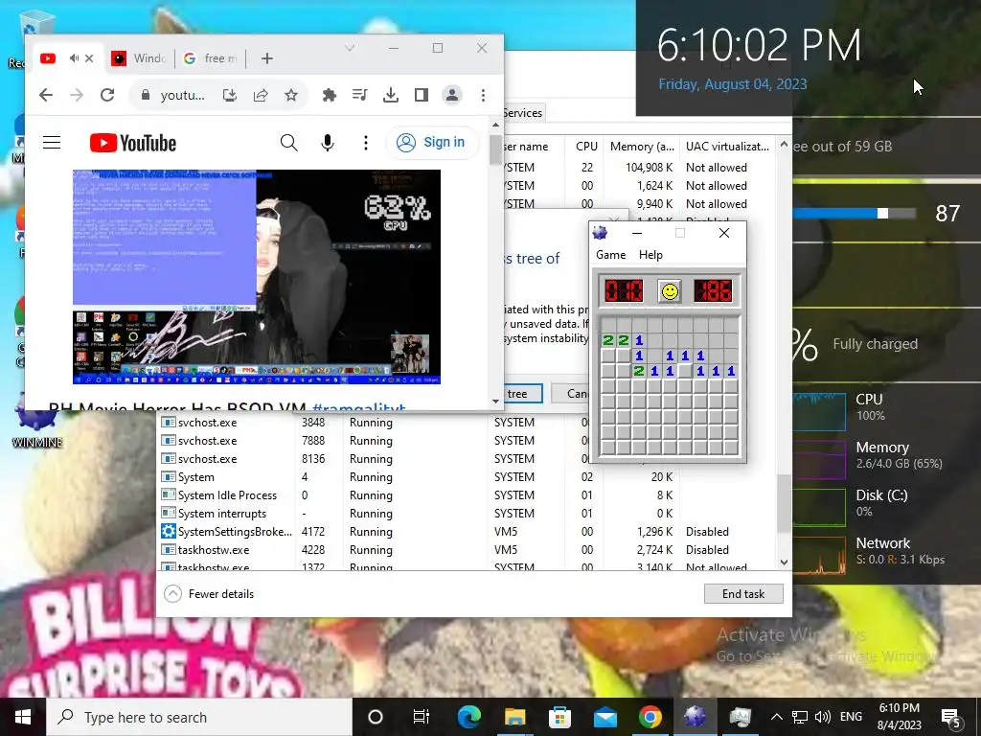Sort by UAC virtualization column
This screenshot has width=981, height=736.
(x=728, y=147)
